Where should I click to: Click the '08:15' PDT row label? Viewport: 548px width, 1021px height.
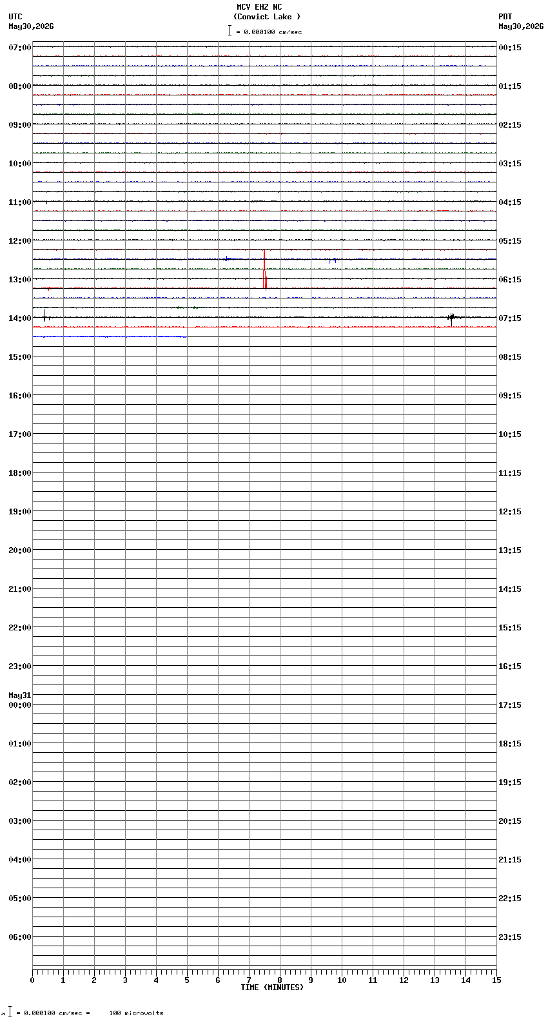coord(510,357)
